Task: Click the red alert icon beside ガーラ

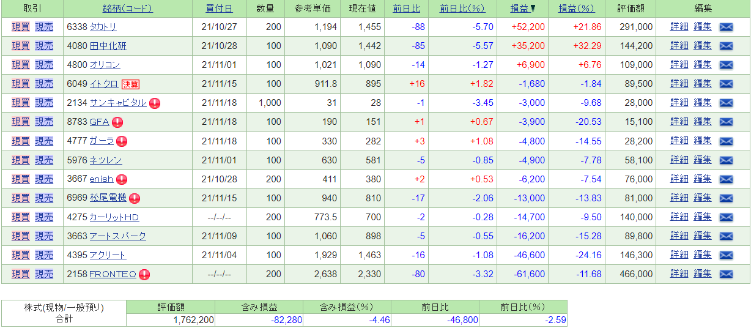Action: 122,141
